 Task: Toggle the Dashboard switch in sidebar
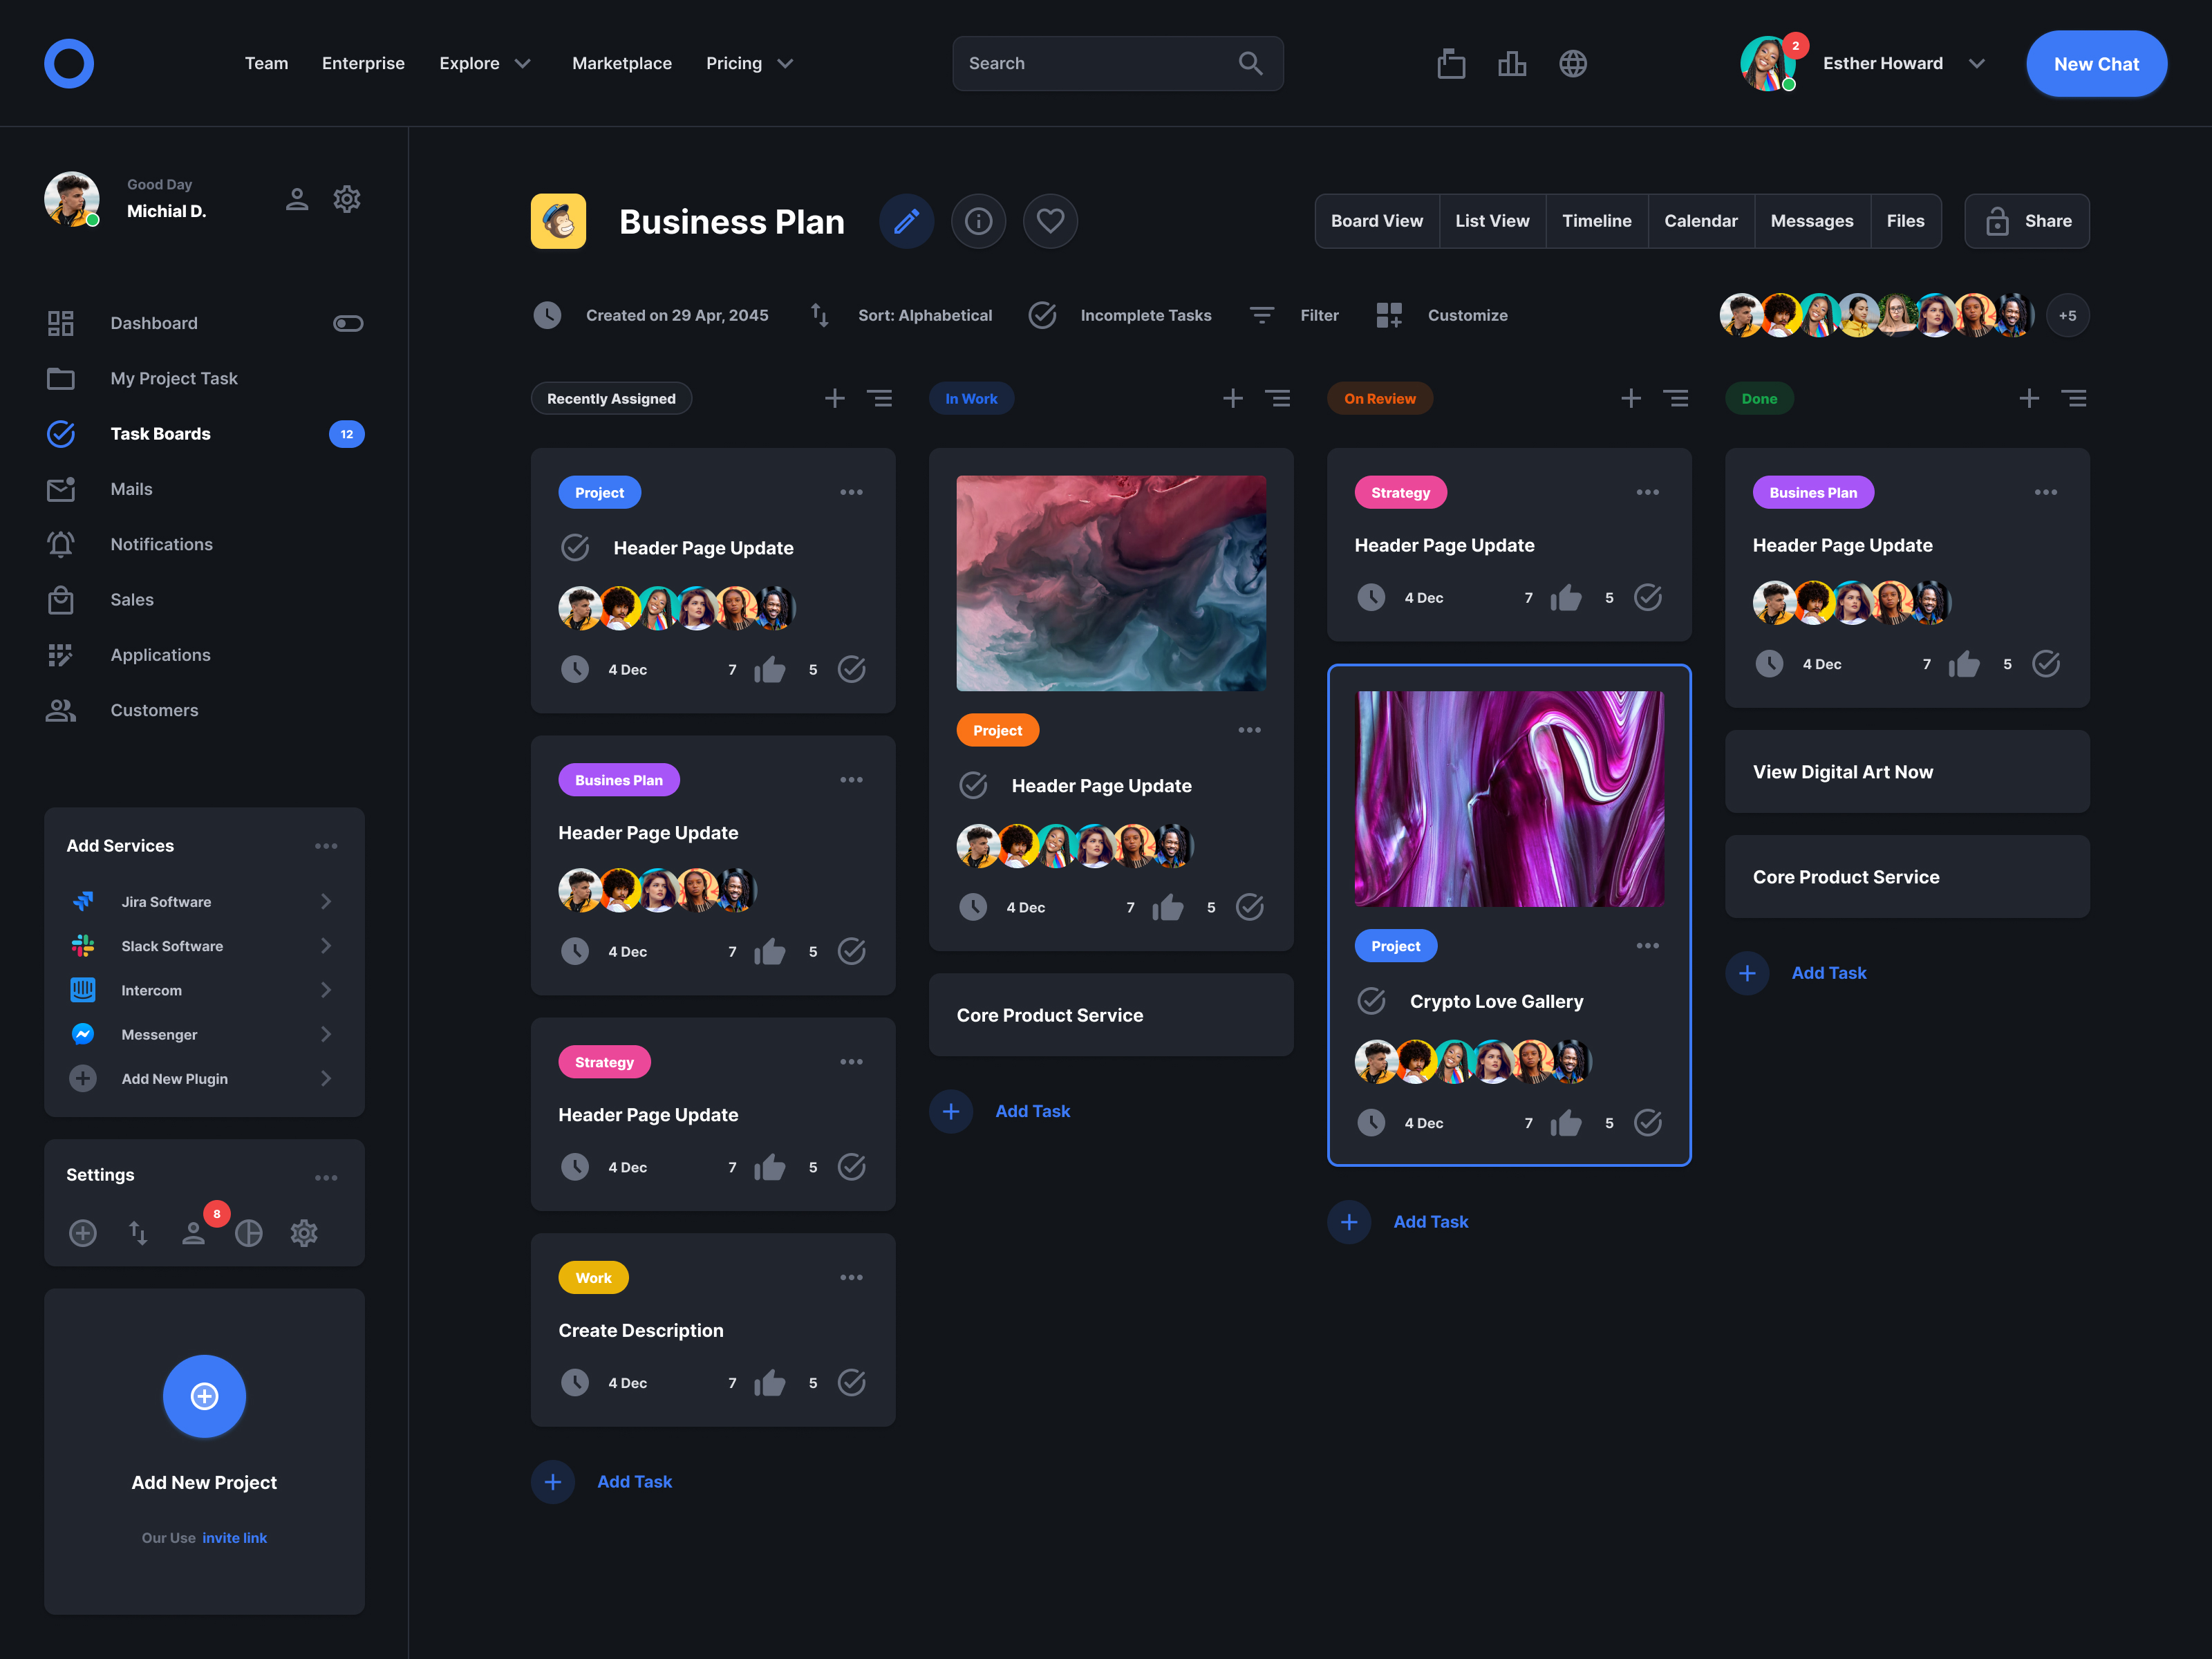coord(348,323)
